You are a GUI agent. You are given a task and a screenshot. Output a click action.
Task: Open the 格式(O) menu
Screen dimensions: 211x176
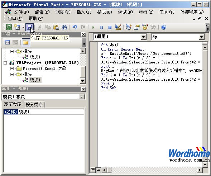[105, 12]
